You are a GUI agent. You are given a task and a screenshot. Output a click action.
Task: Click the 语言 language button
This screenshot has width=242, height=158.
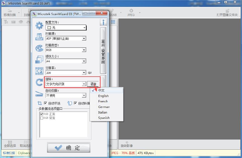[x=93, y=84]
